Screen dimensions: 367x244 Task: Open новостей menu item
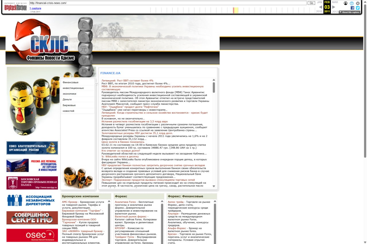69,111
